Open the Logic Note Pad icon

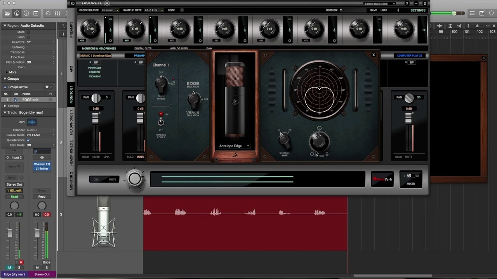coord(482,13)
